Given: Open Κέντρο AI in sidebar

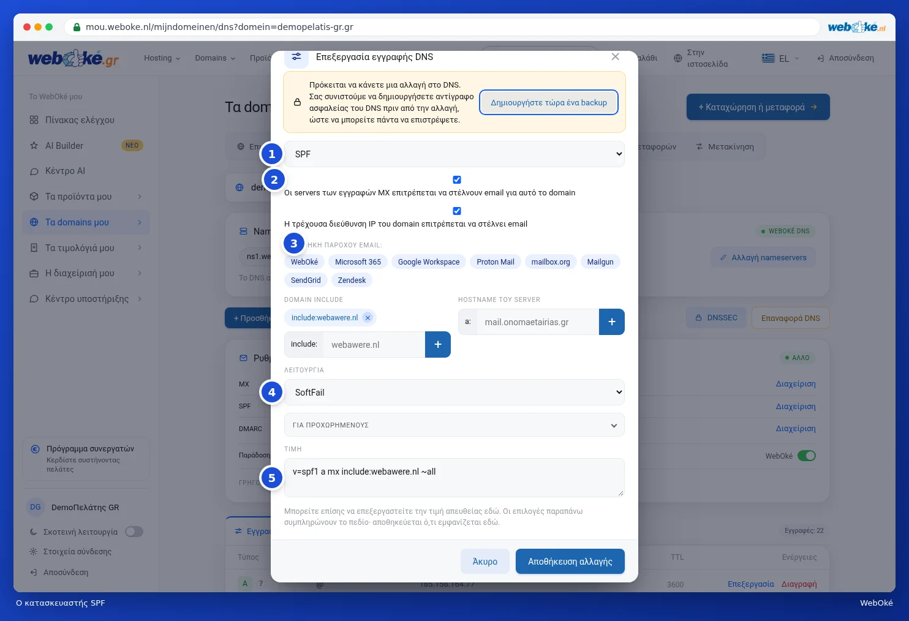Looking at the screenshot, I should (86, 171).
